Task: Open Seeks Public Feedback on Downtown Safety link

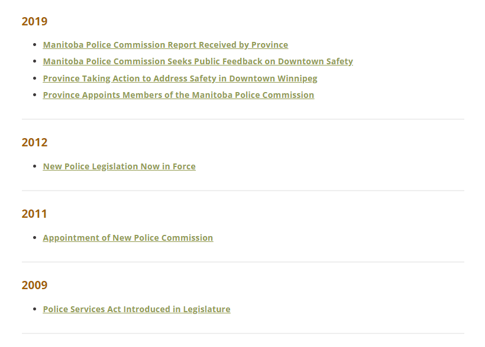Action: 198,62
